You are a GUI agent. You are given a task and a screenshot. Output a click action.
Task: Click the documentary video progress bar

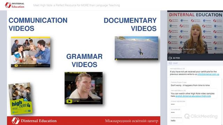point(138,59)
